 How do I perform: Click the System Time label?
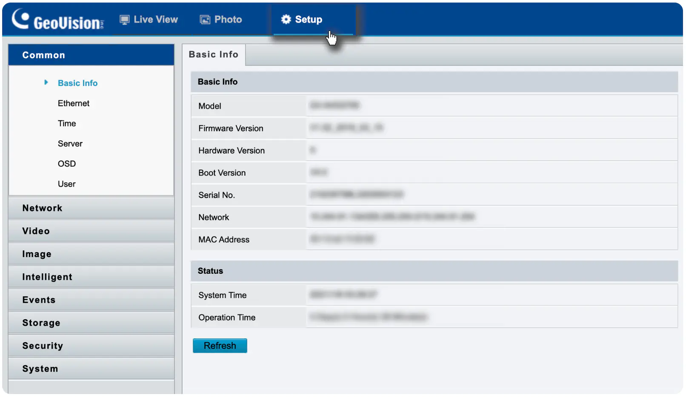[x=223, y=295]
